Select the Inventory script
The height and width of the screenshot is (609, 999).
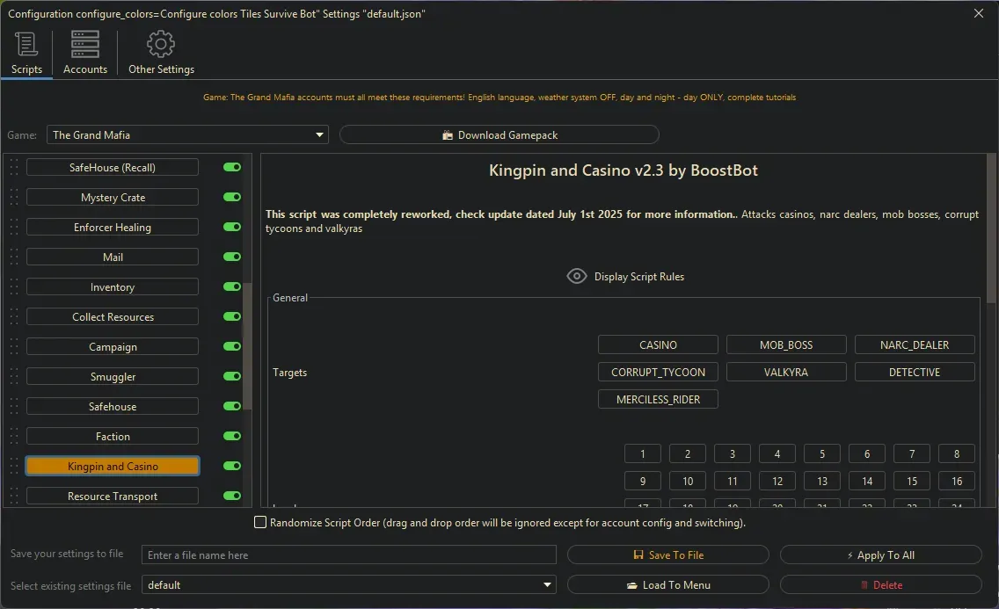tap(113, 287)
